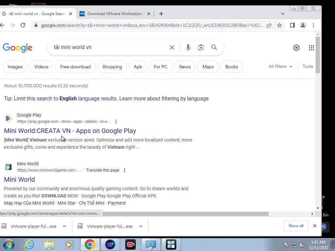Open more options for Google Play result
Image resolution: width=335 pixels, height=251 pixels.
[116, 122]
